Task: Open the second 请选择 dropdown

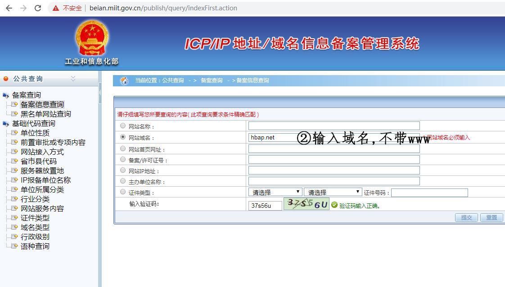Action: coord(333,193)
